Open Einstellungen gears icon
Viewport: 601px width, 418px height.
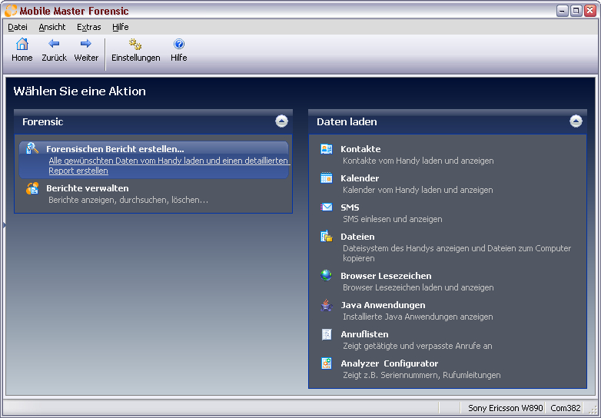click(x=135, y=45)
